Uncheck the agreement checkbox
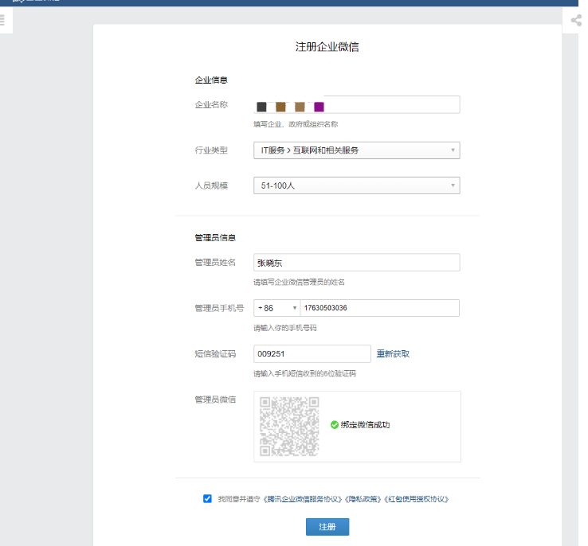This screenshot has height=546, width=588. 208,499
